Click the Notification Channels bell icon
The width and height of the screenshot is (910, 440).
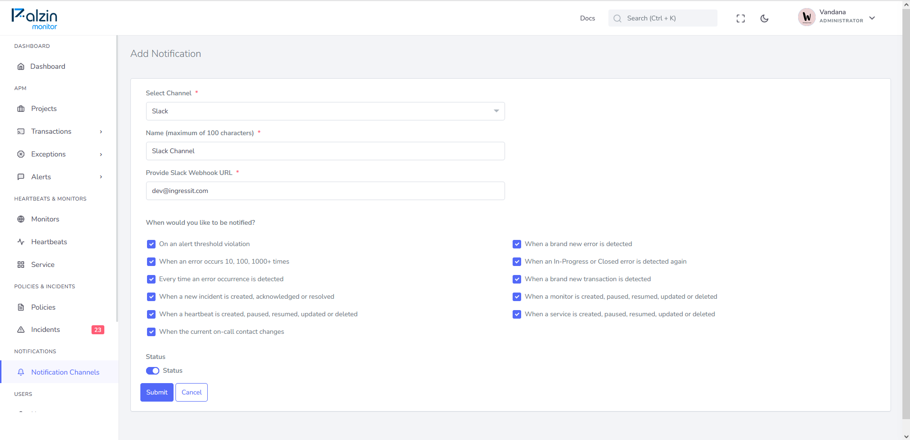[x=21, y=372]
